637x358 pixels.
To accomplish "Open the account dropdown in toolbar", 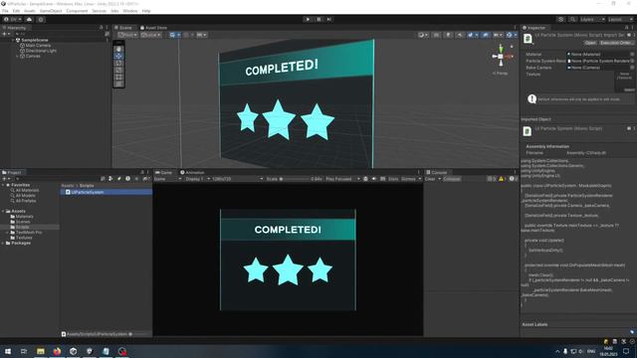I will (x=12, y=19).
